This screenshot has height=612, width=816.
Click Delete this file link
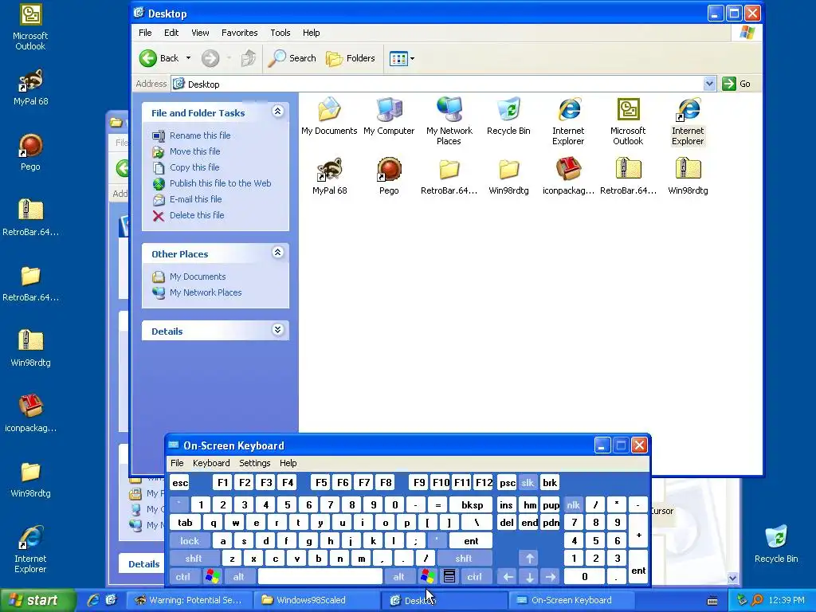pos(197,215)
